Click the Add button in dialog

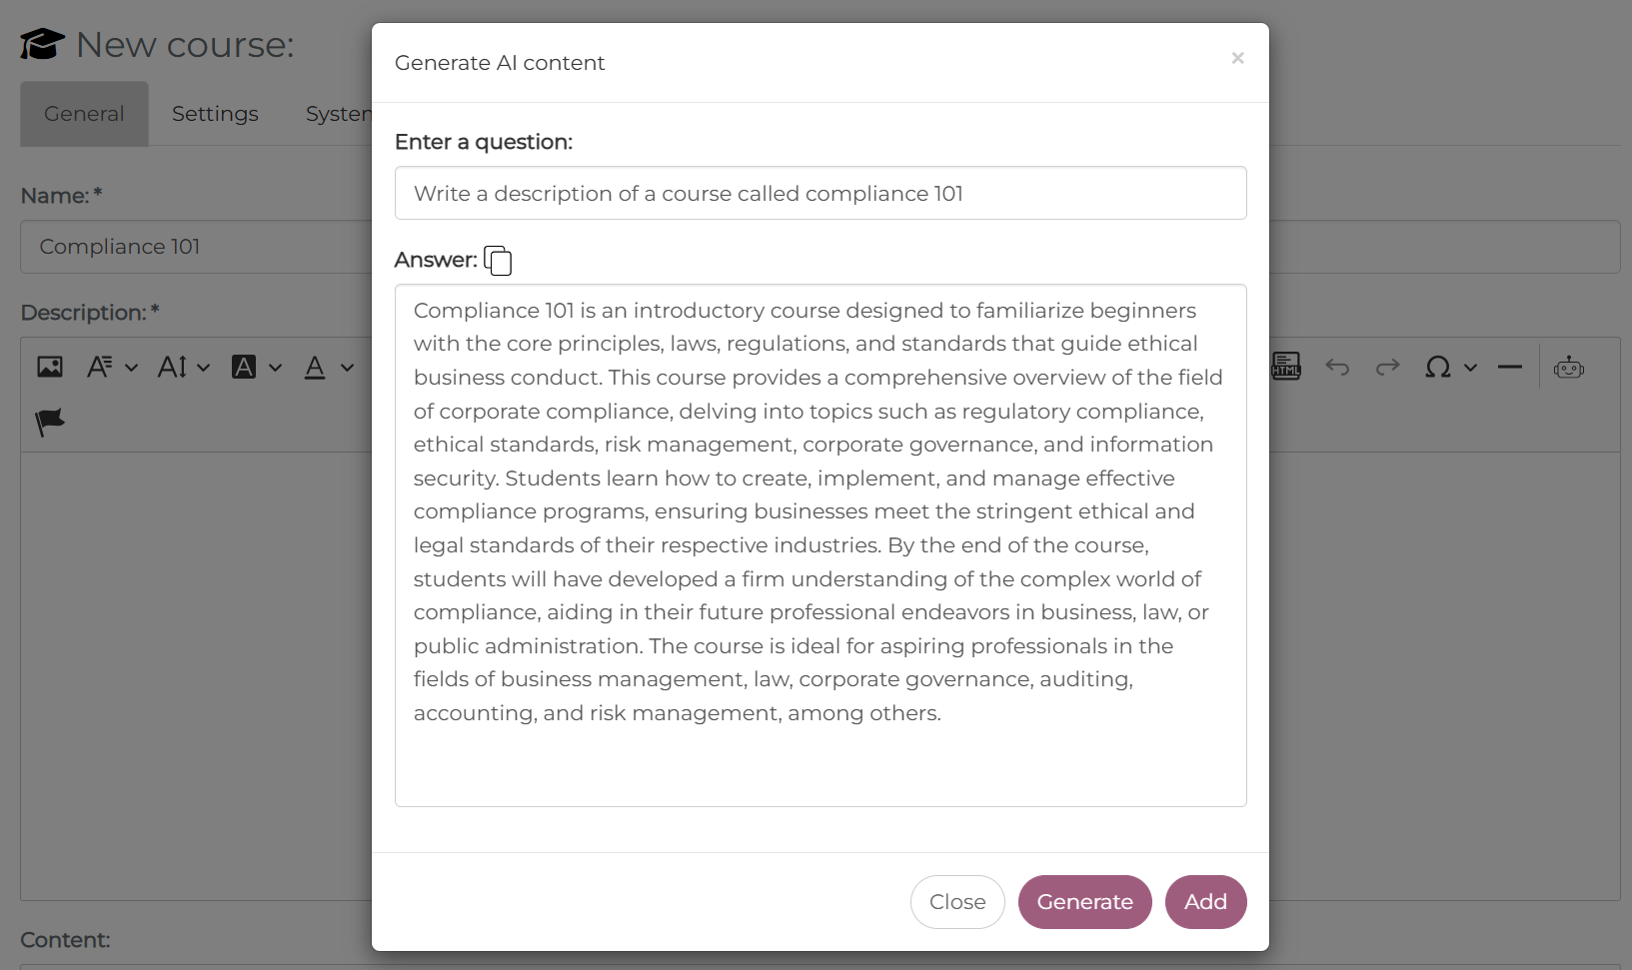(x=1205, y=902)
